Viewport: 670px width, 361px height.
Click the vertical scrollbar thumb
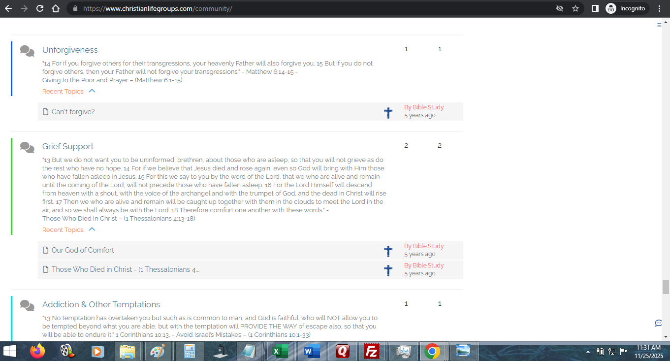666,286
